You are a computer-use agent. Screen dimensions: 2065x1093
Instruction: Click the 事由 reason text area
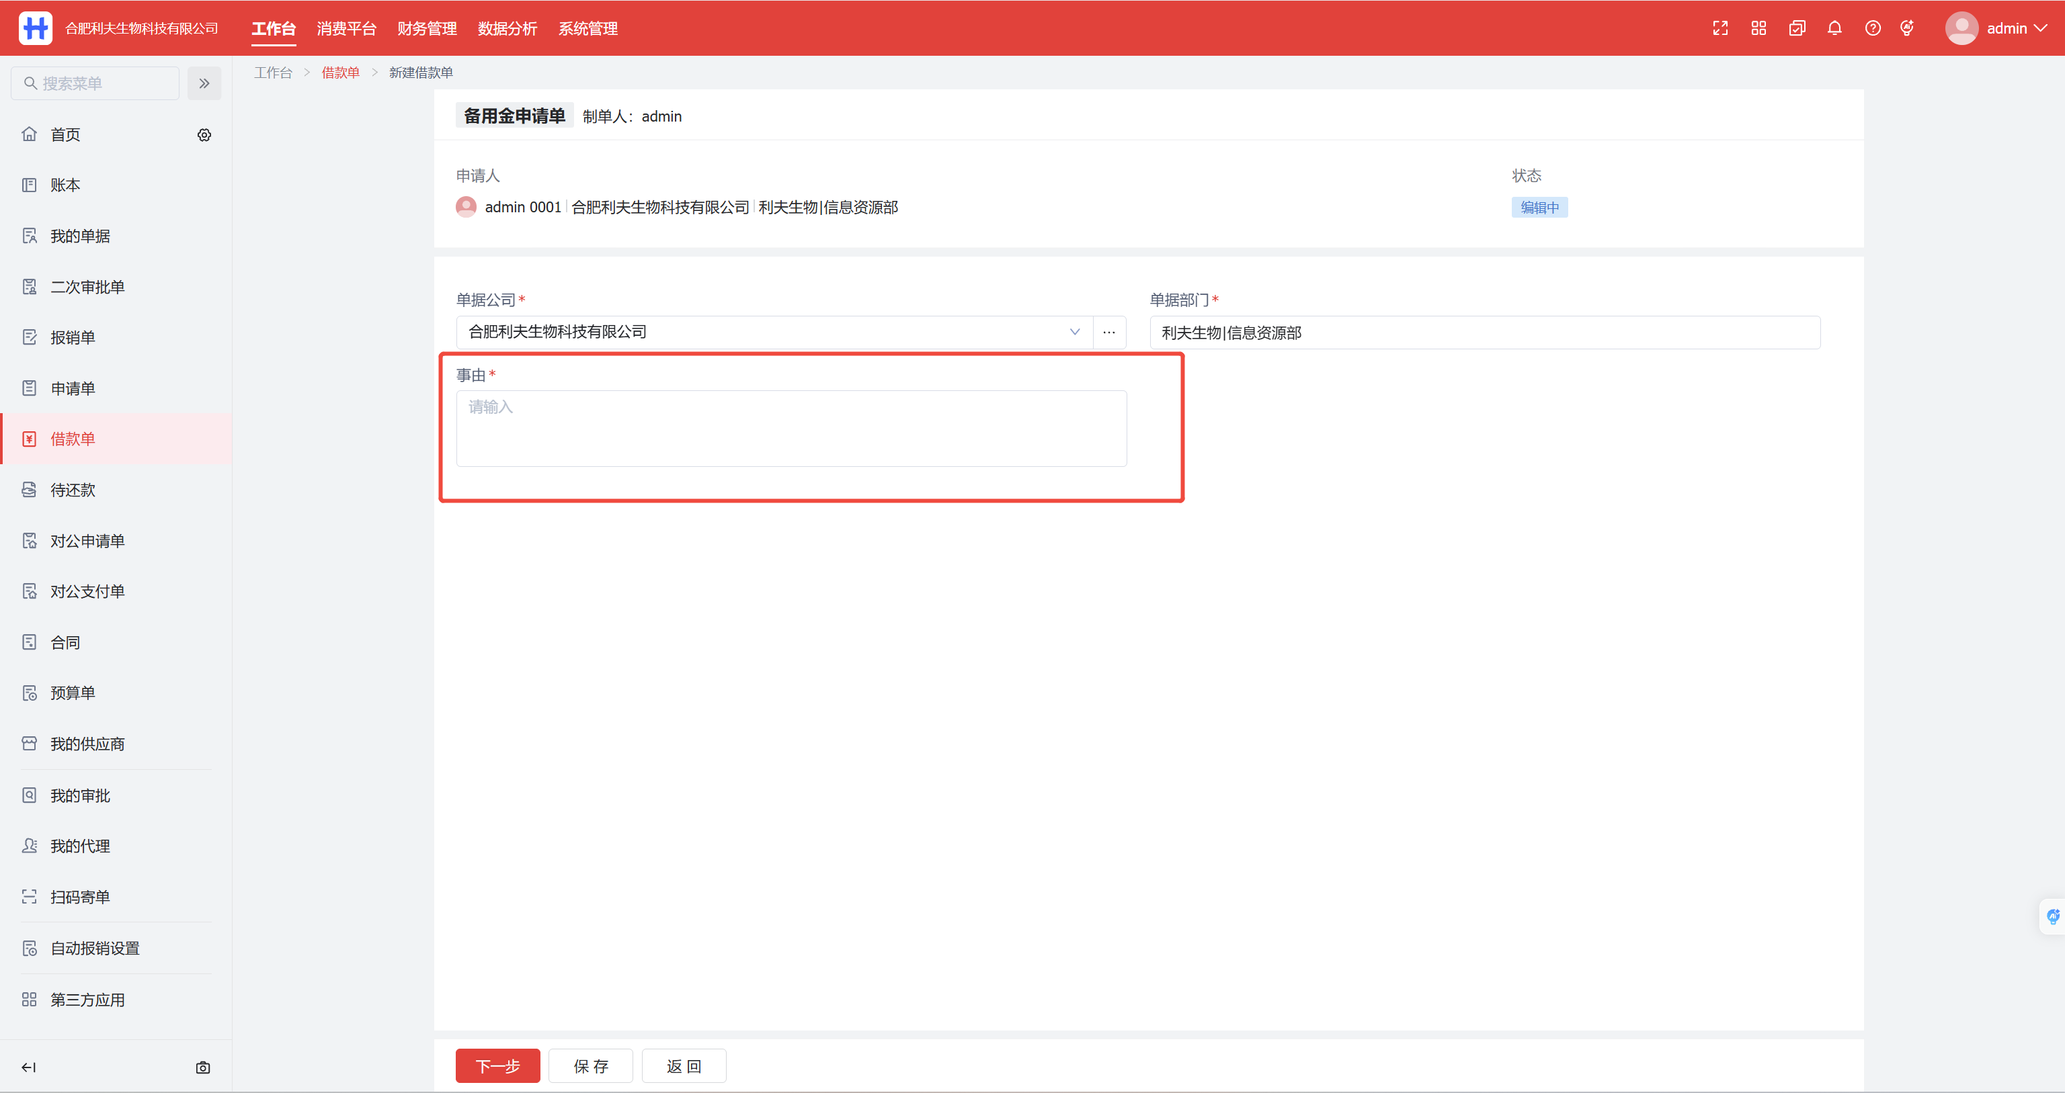point(791,429)
